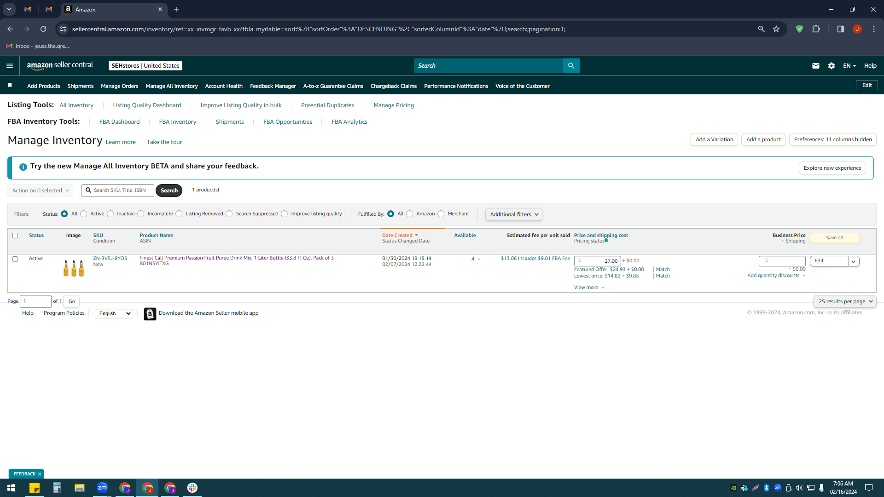Reload the page in Chrome
Screen dimensions: 884x497
click(43, 29)
